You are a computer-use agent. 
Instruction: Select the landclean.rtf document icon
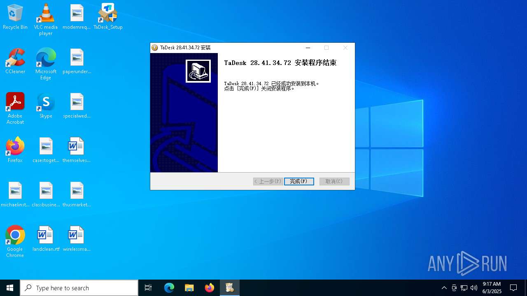pos(46,239)
